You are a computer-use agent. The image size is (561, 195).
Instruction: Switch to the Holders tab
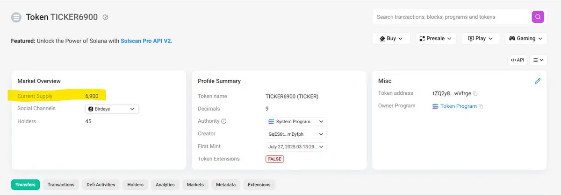click(136, 185)
